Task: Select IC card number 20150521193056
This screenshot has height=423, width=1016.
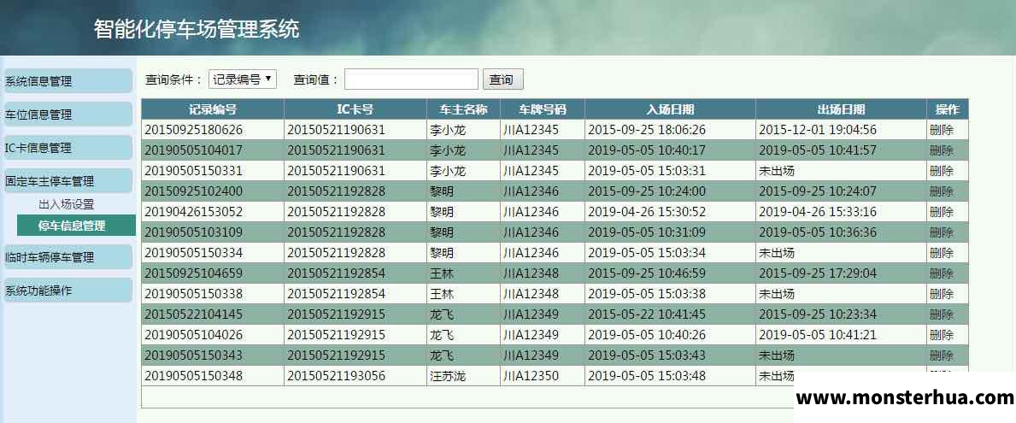Action: (337, 376)
